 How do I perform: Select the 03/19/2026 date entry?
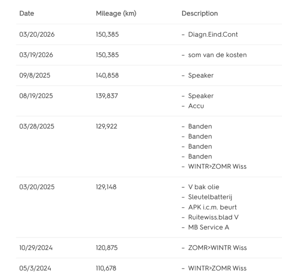click(36, 55)
